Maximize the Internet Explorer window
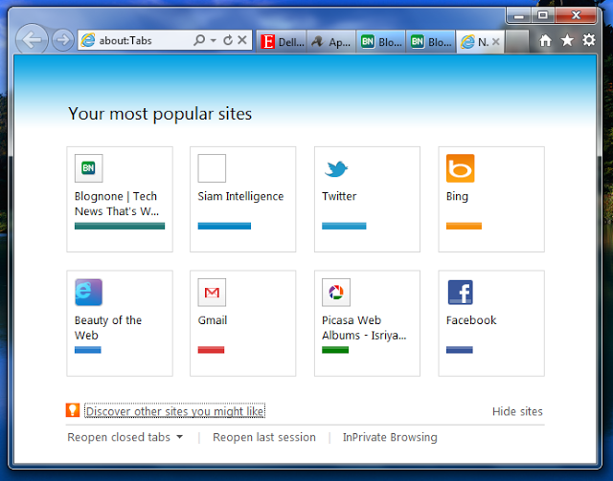Image resolution: width=613 pixels, height=481 pixels. pos(543,15)
